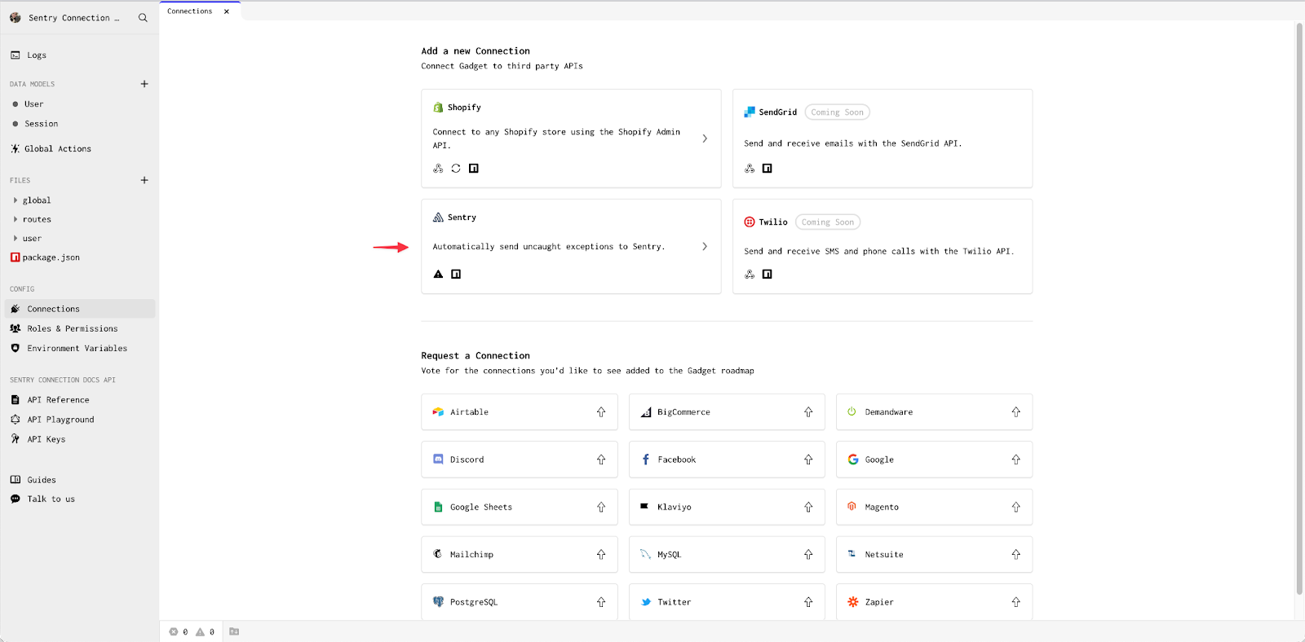The image size is (1305, 642).
Task: Click the SendGrid logo icon
Action: 750,112
